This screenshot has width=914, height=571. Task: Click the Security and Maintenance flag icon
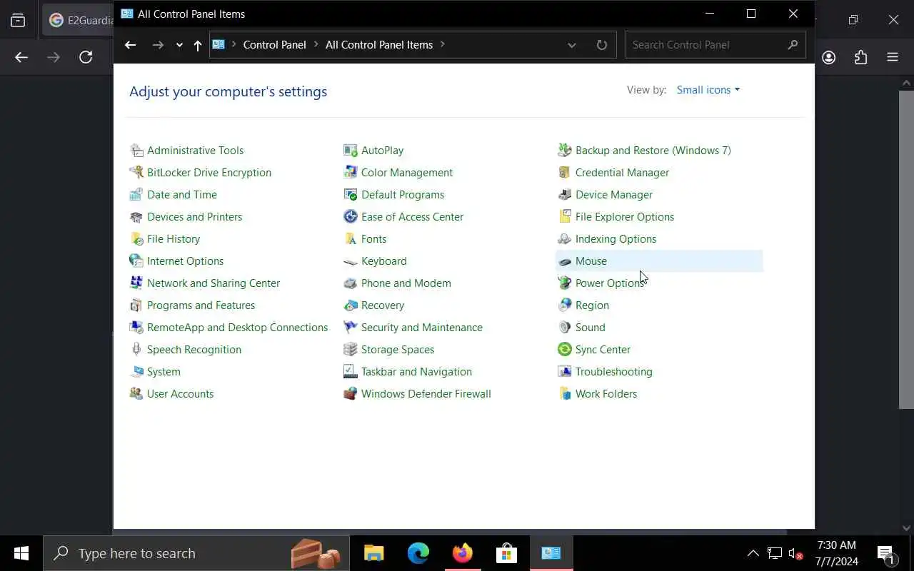[x=351, y=328]
